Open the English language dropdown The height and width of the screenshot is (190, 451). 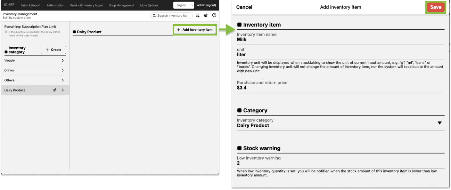184,5
